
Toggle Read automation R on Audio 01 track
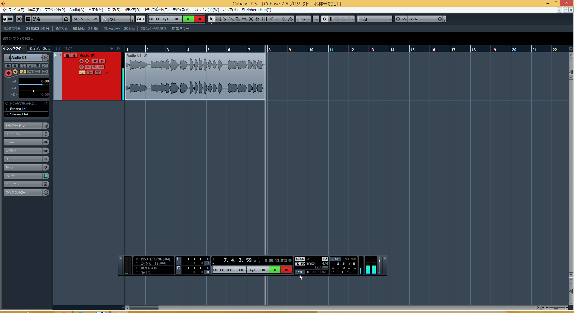tap(95, 61)
